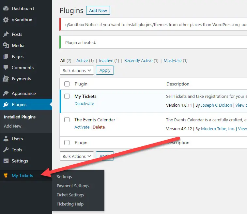Image resolution: width=247 pixels, height=214 pixels.
Task: Filter plugins by Inactive
Action: point(106,61)
